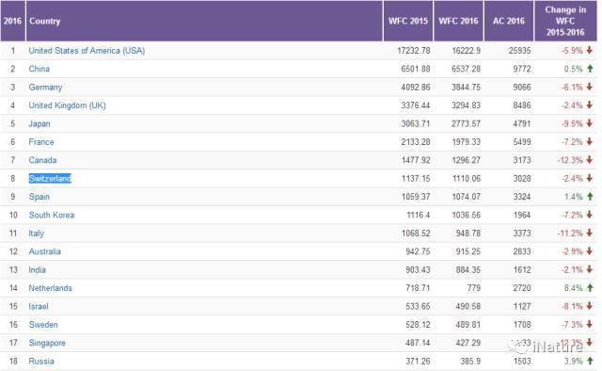
Task: Click the Change in WFC 2015-2016 header
Action: pos(565,21)
